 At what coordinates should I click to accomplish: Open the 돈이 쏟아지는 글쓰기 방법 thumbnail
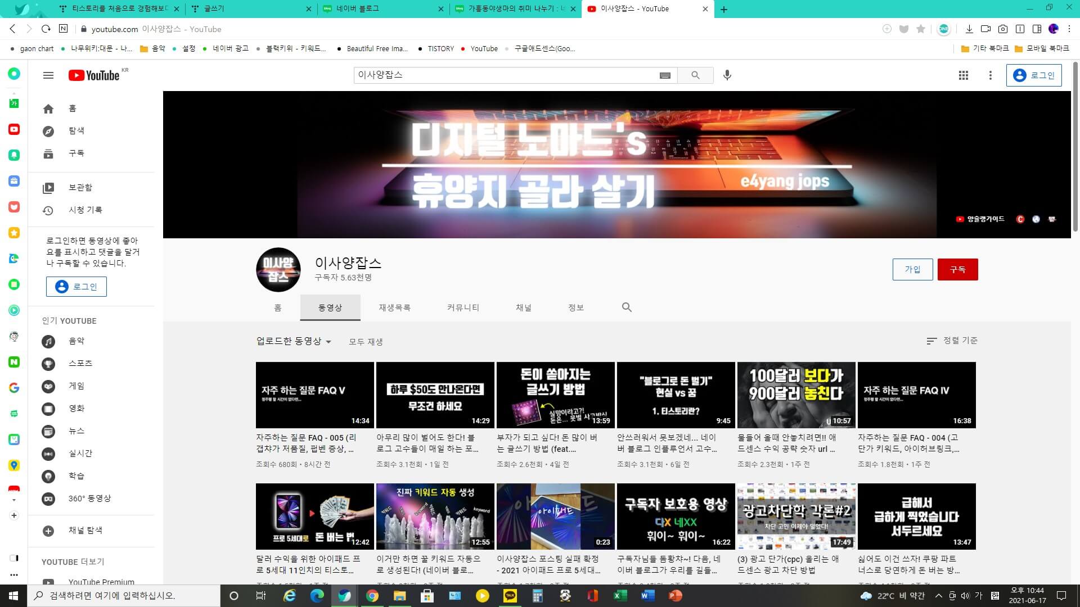[556, 395]
